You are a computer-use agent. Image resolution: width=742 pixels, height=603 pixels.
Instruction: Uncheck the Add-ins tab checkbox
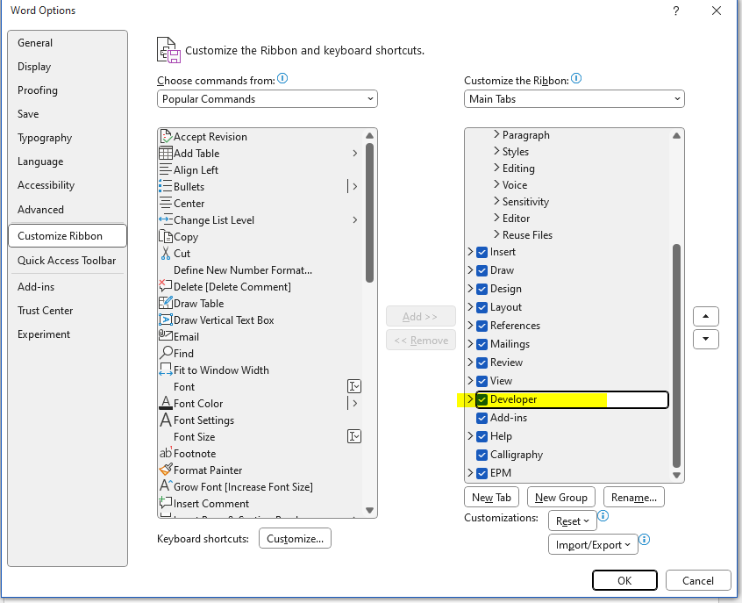coord(482,418)
